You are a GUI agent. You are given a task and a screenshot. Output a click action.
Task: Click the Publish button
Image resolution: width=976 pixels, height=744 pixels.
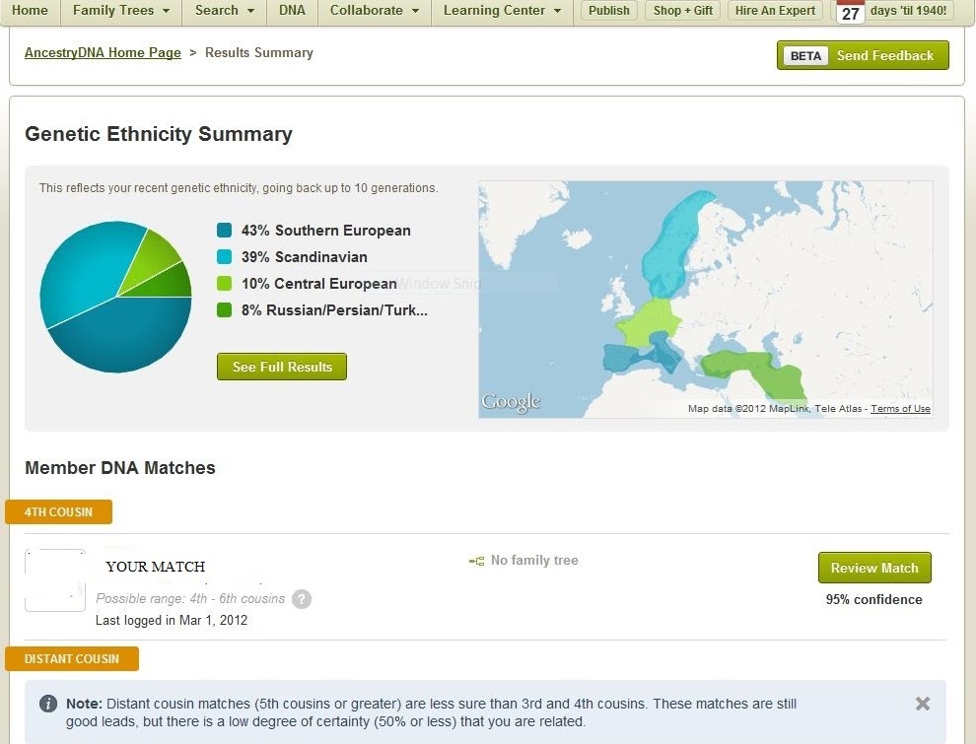click(608, 11)
